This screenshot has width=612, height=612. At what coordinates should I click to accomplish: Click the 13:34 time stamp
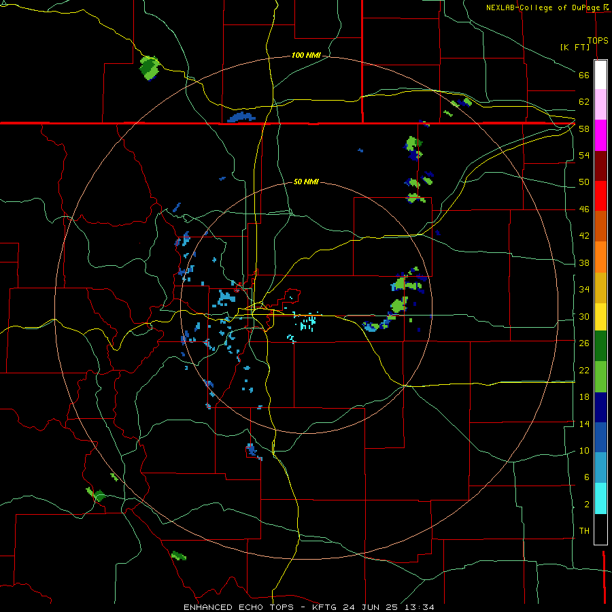click(420, 607)
